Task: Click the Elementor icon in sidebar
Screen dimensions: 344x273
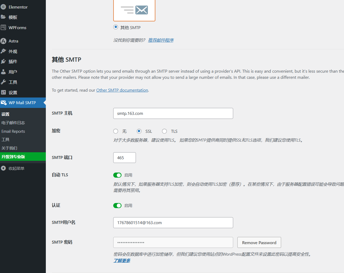Action: [3, 7]
